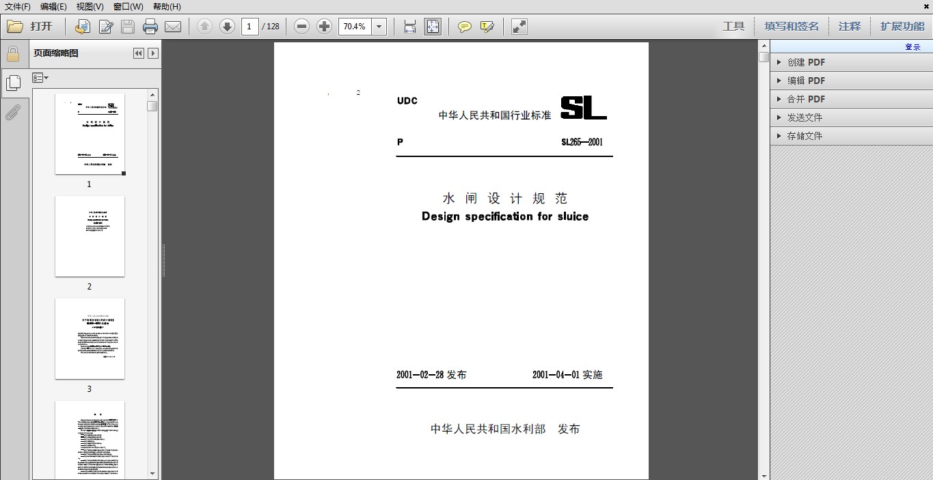Image resolution: width=933 pixels, height=480 pixels.
Task: Select the highlight text tool
Action: (487, 27)
